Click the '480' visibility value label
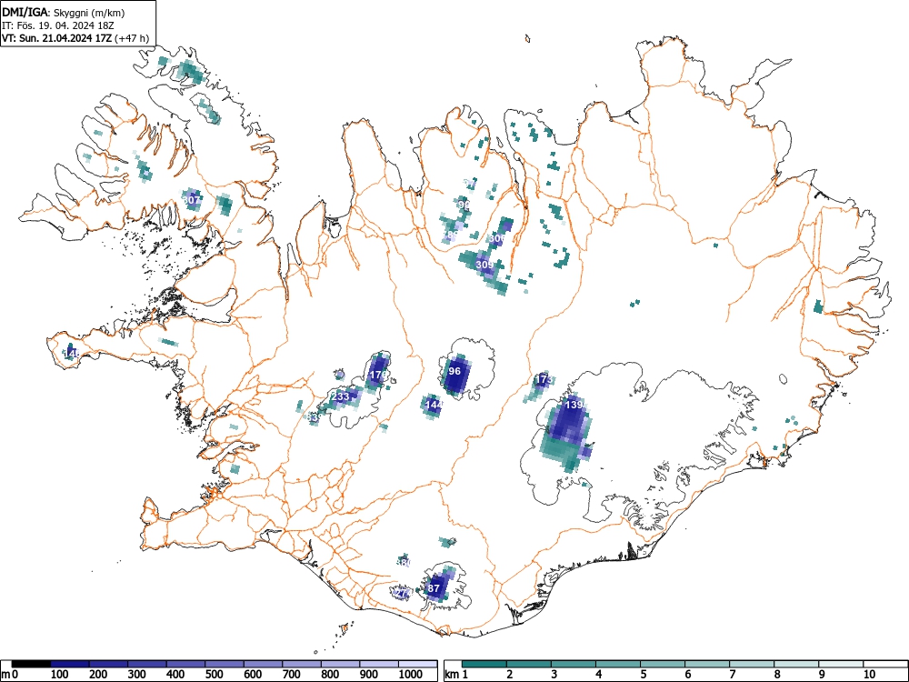 [x=403, y=563]
